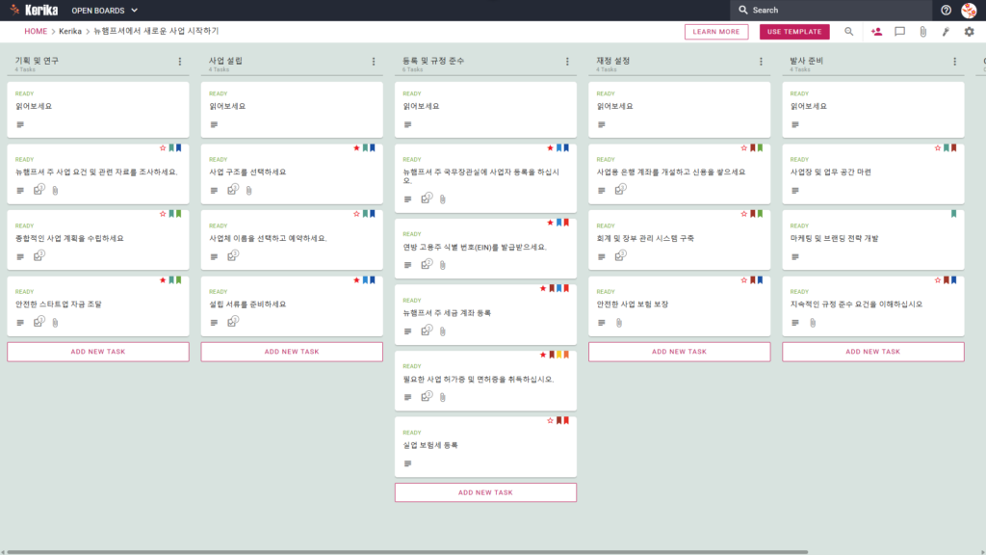Screen dimensions: 986x555
Task: Open three-dot menu of 사업 설립 column
Action: [x=374, y=62]
